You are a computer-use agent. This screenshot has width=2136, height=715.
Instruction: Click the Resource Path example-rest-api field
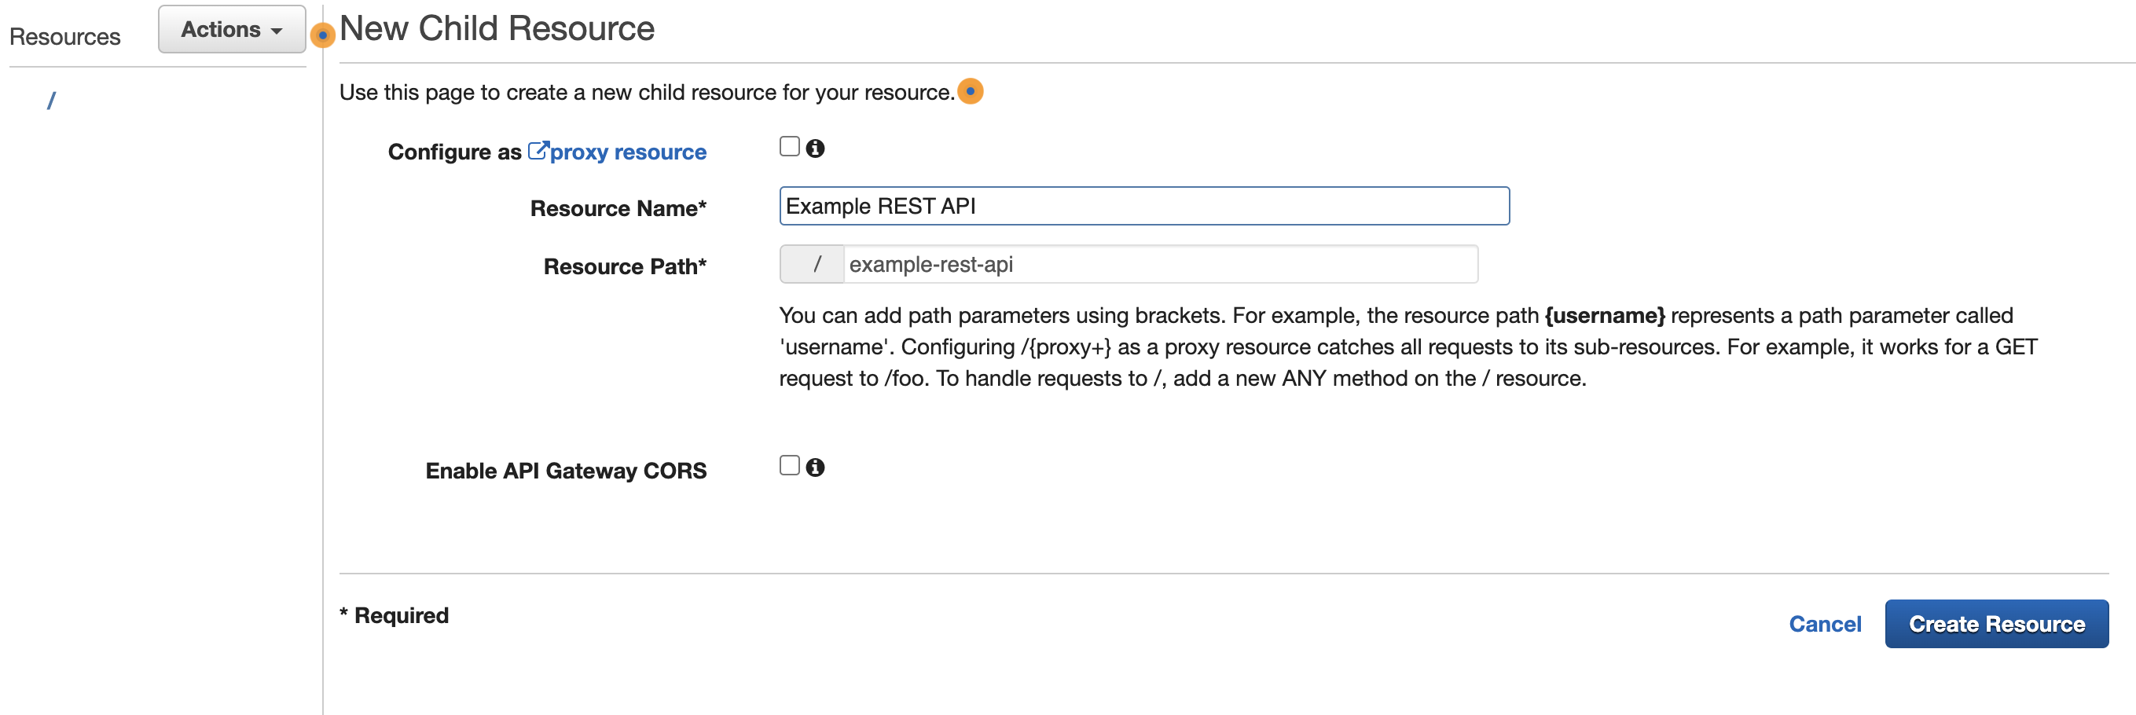tap(1159, 264)
